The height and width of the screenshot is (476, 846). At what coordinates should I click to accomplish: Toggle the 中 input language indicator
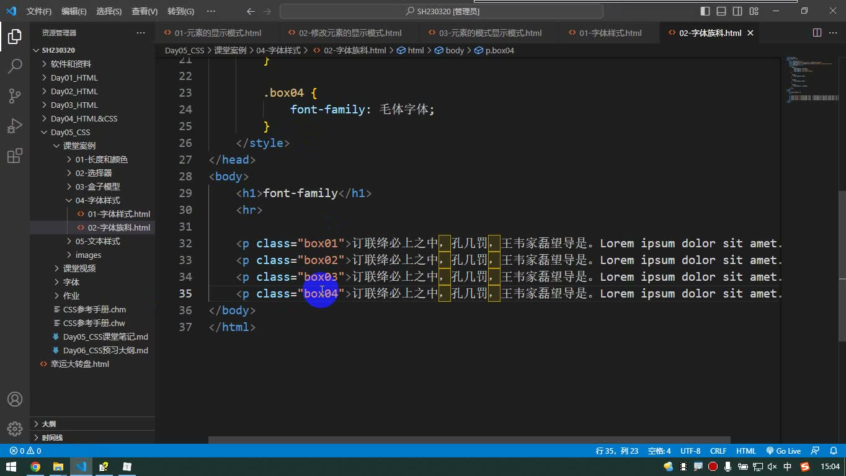tap(788, 467)
